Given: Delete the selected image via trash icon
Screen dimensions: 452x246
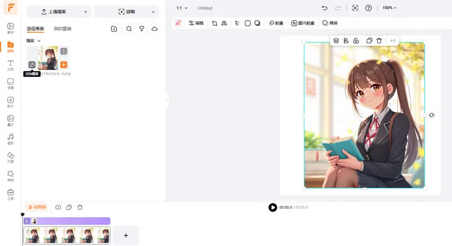Looking at the screenshot, I should coord(379,40).
